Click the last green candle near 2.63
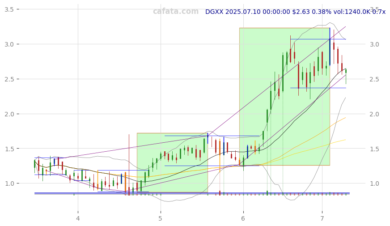The height and width of the screenshot is (226, 390). (x=346, y=77)
